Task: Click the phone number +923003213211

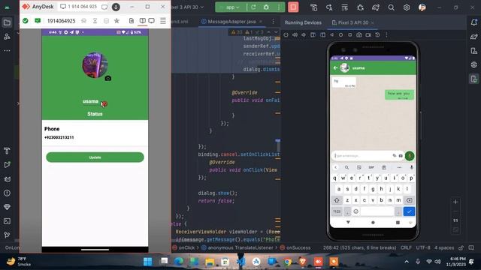Action: 59,137
